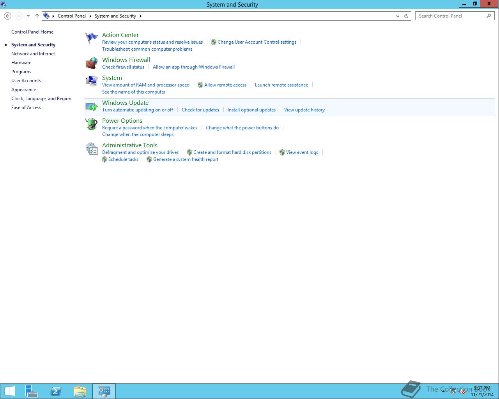Change when the computer sleeps
The height and width of the screenshot is (399, 499).
click(138, 134)
